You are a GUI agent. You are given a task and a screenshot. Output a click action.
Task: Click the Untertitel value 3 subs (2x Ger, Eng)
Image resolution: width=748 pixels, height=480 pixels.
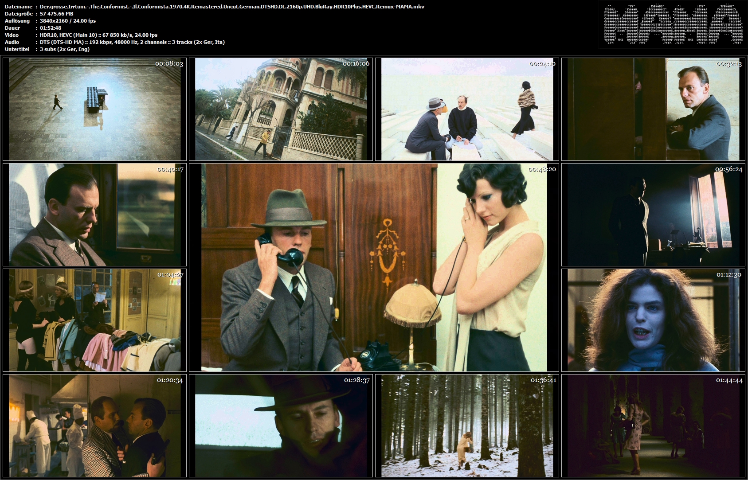65,49
